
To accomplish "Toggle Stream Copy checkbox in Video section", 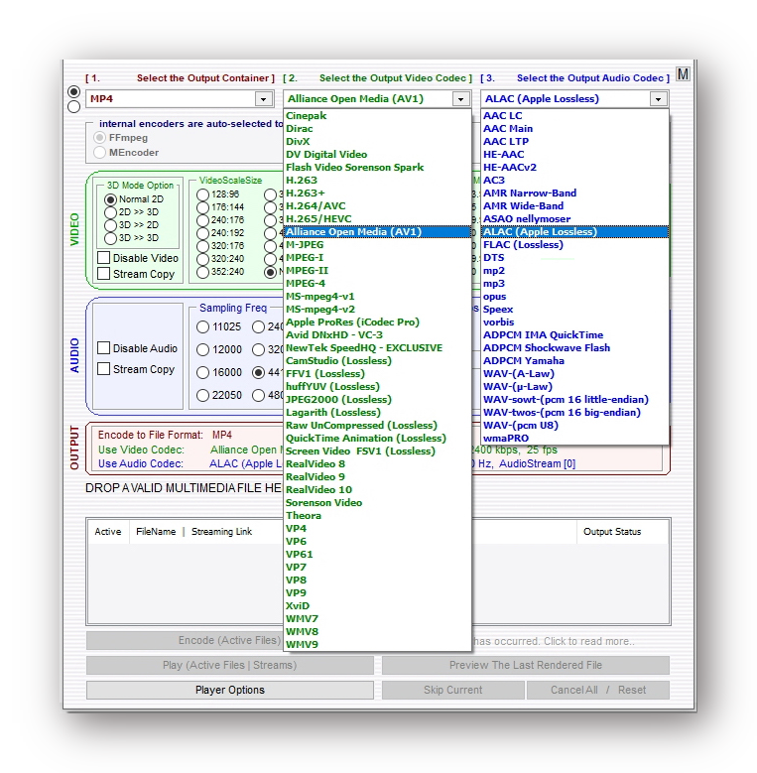I will pos(104,274).
